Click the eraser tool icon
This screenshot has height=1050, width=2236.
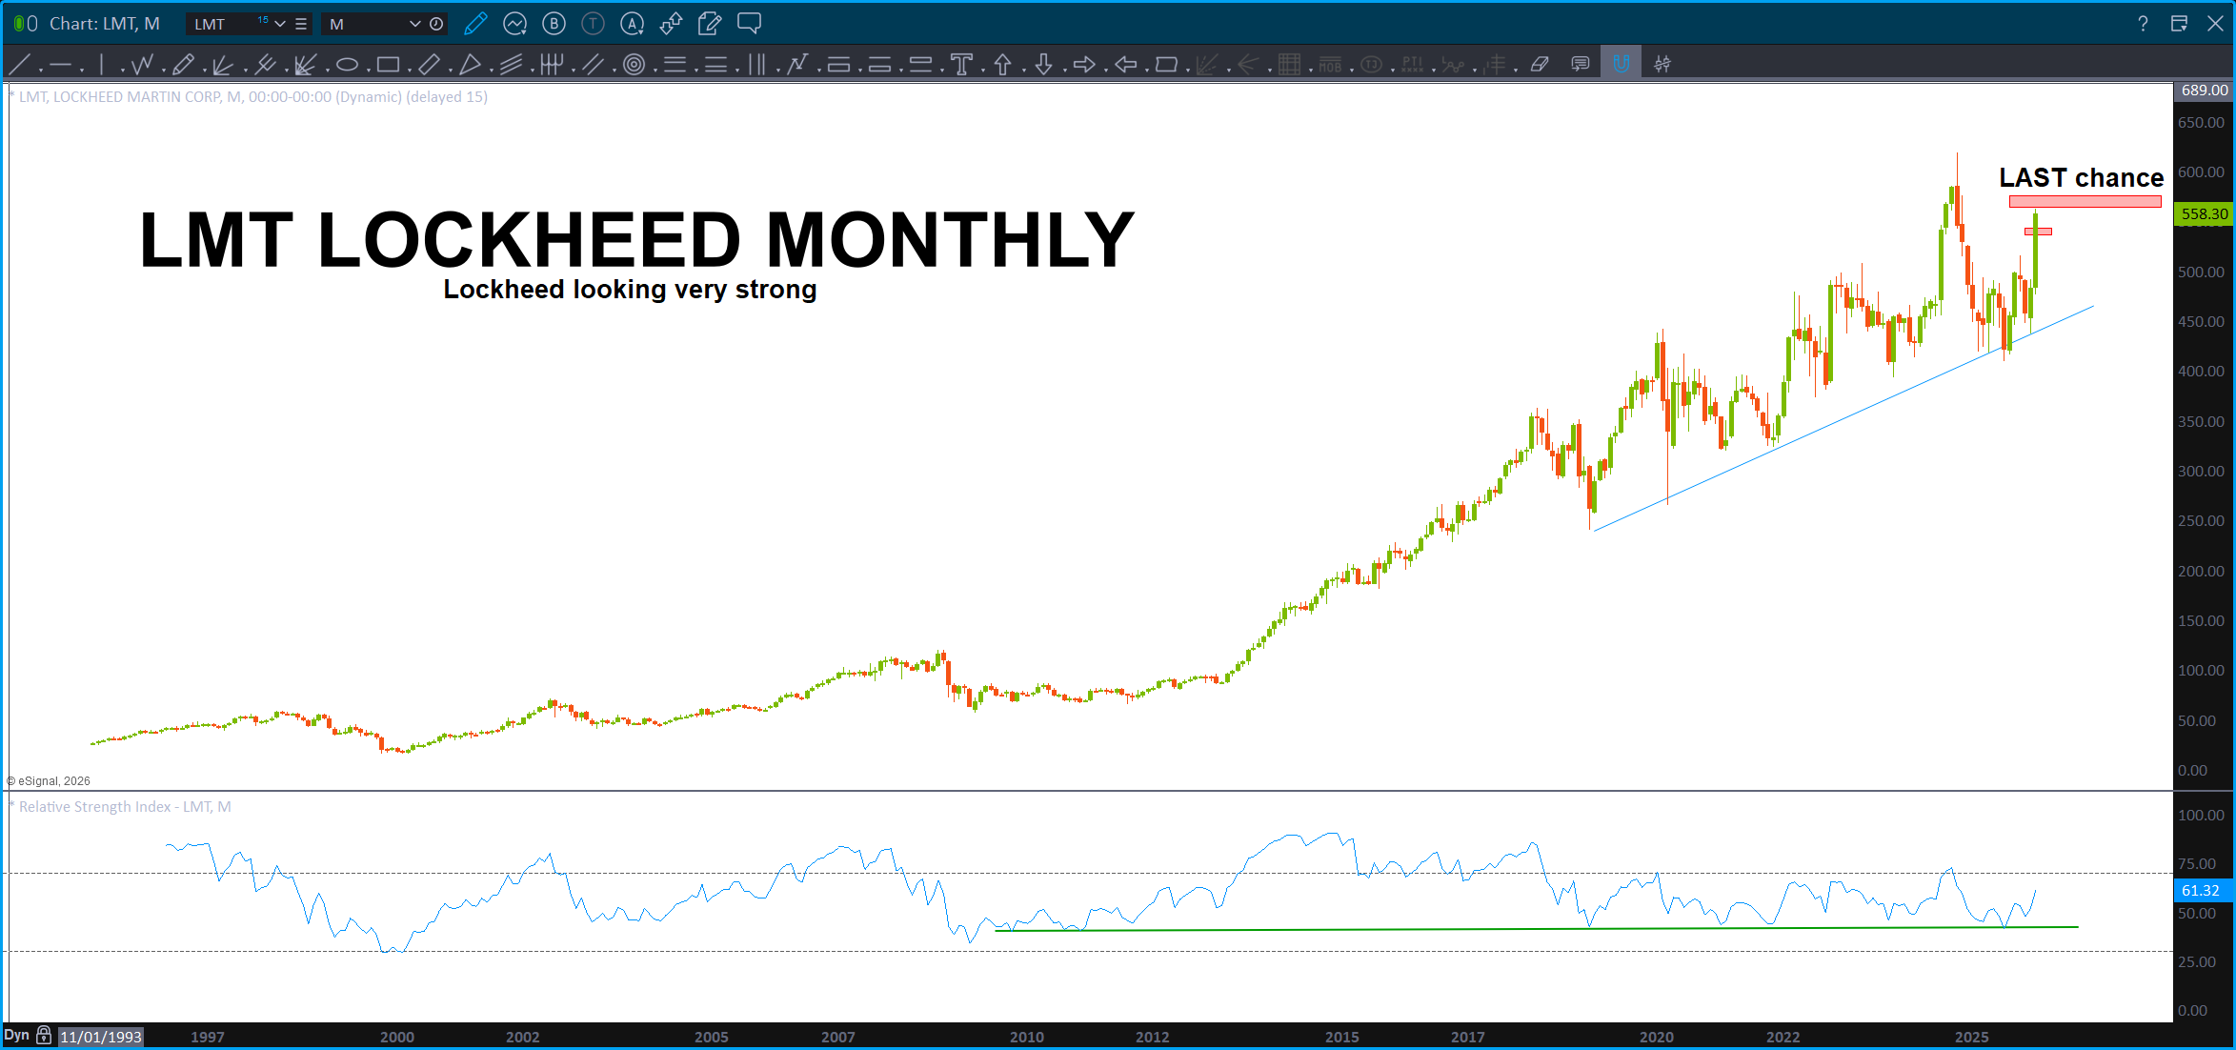coord(1540,65)
